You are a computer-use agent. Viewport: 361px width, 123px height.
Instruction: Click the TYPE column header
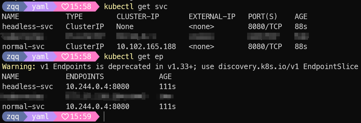pos(74,16)
